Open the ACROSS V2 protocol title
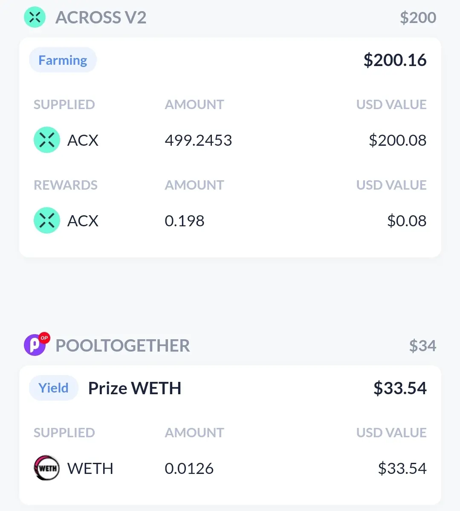460x511 pixels. tap(101, 17)
